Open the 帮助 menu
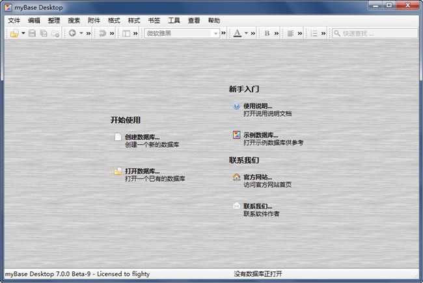The image size is (423, 283). (x=214, y=21)
